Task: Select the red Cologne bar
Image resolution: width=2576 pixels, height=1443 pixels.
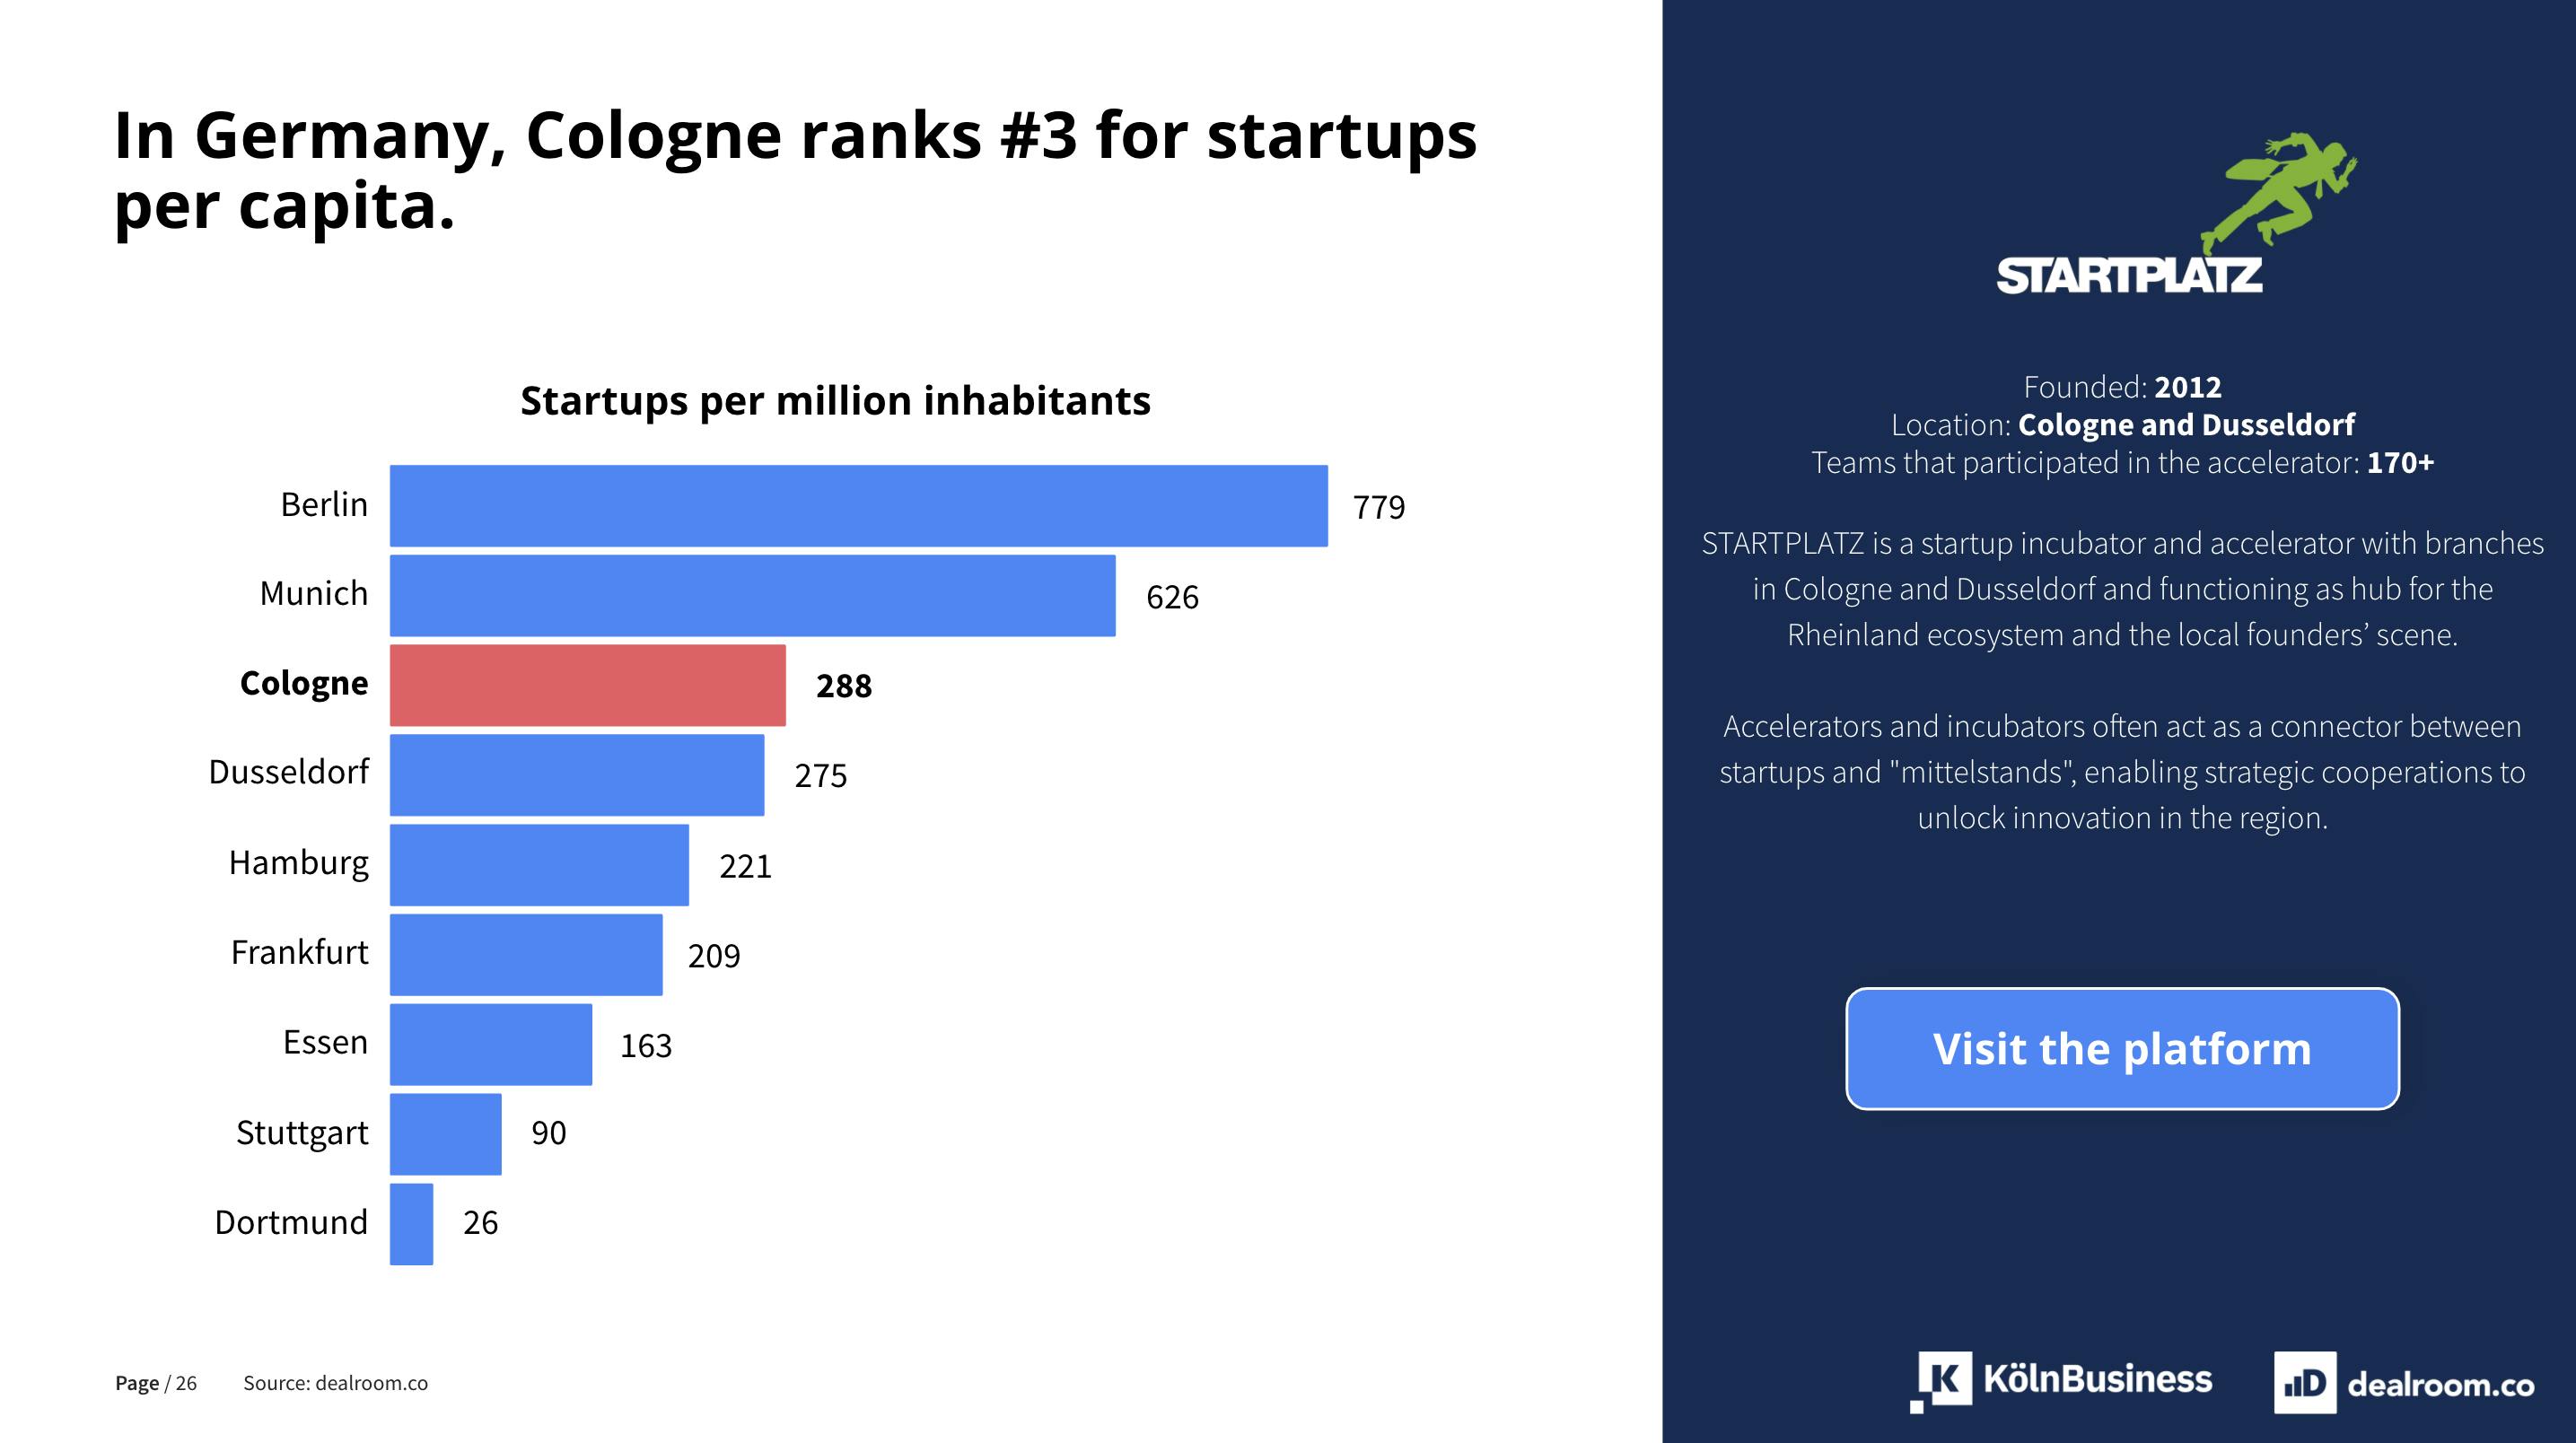Action: [x=587, y=685]
